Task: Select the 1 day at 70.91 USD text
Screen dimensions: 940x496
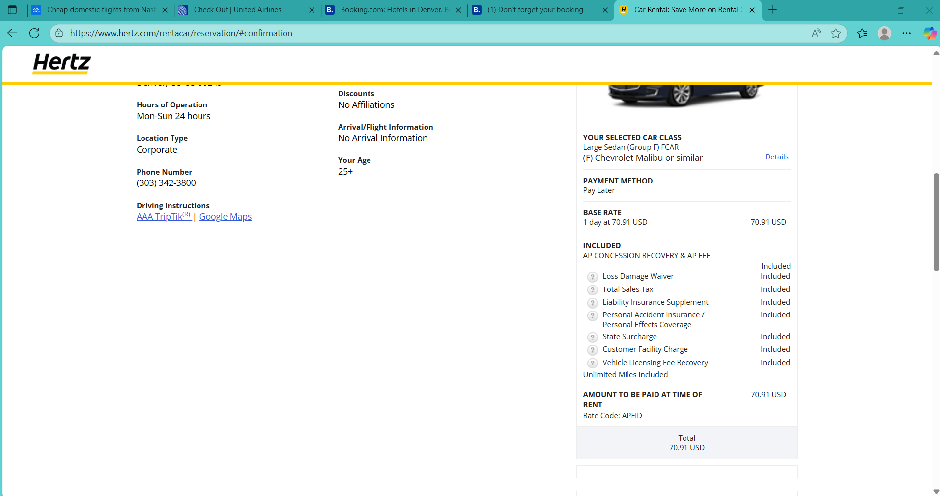Action: click(x=615, y=222)
